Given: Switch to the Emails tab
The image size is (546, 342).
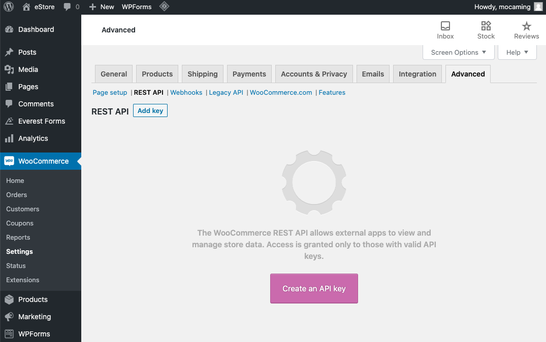Looking at the screenshot, I should click(x=373, y=74).
